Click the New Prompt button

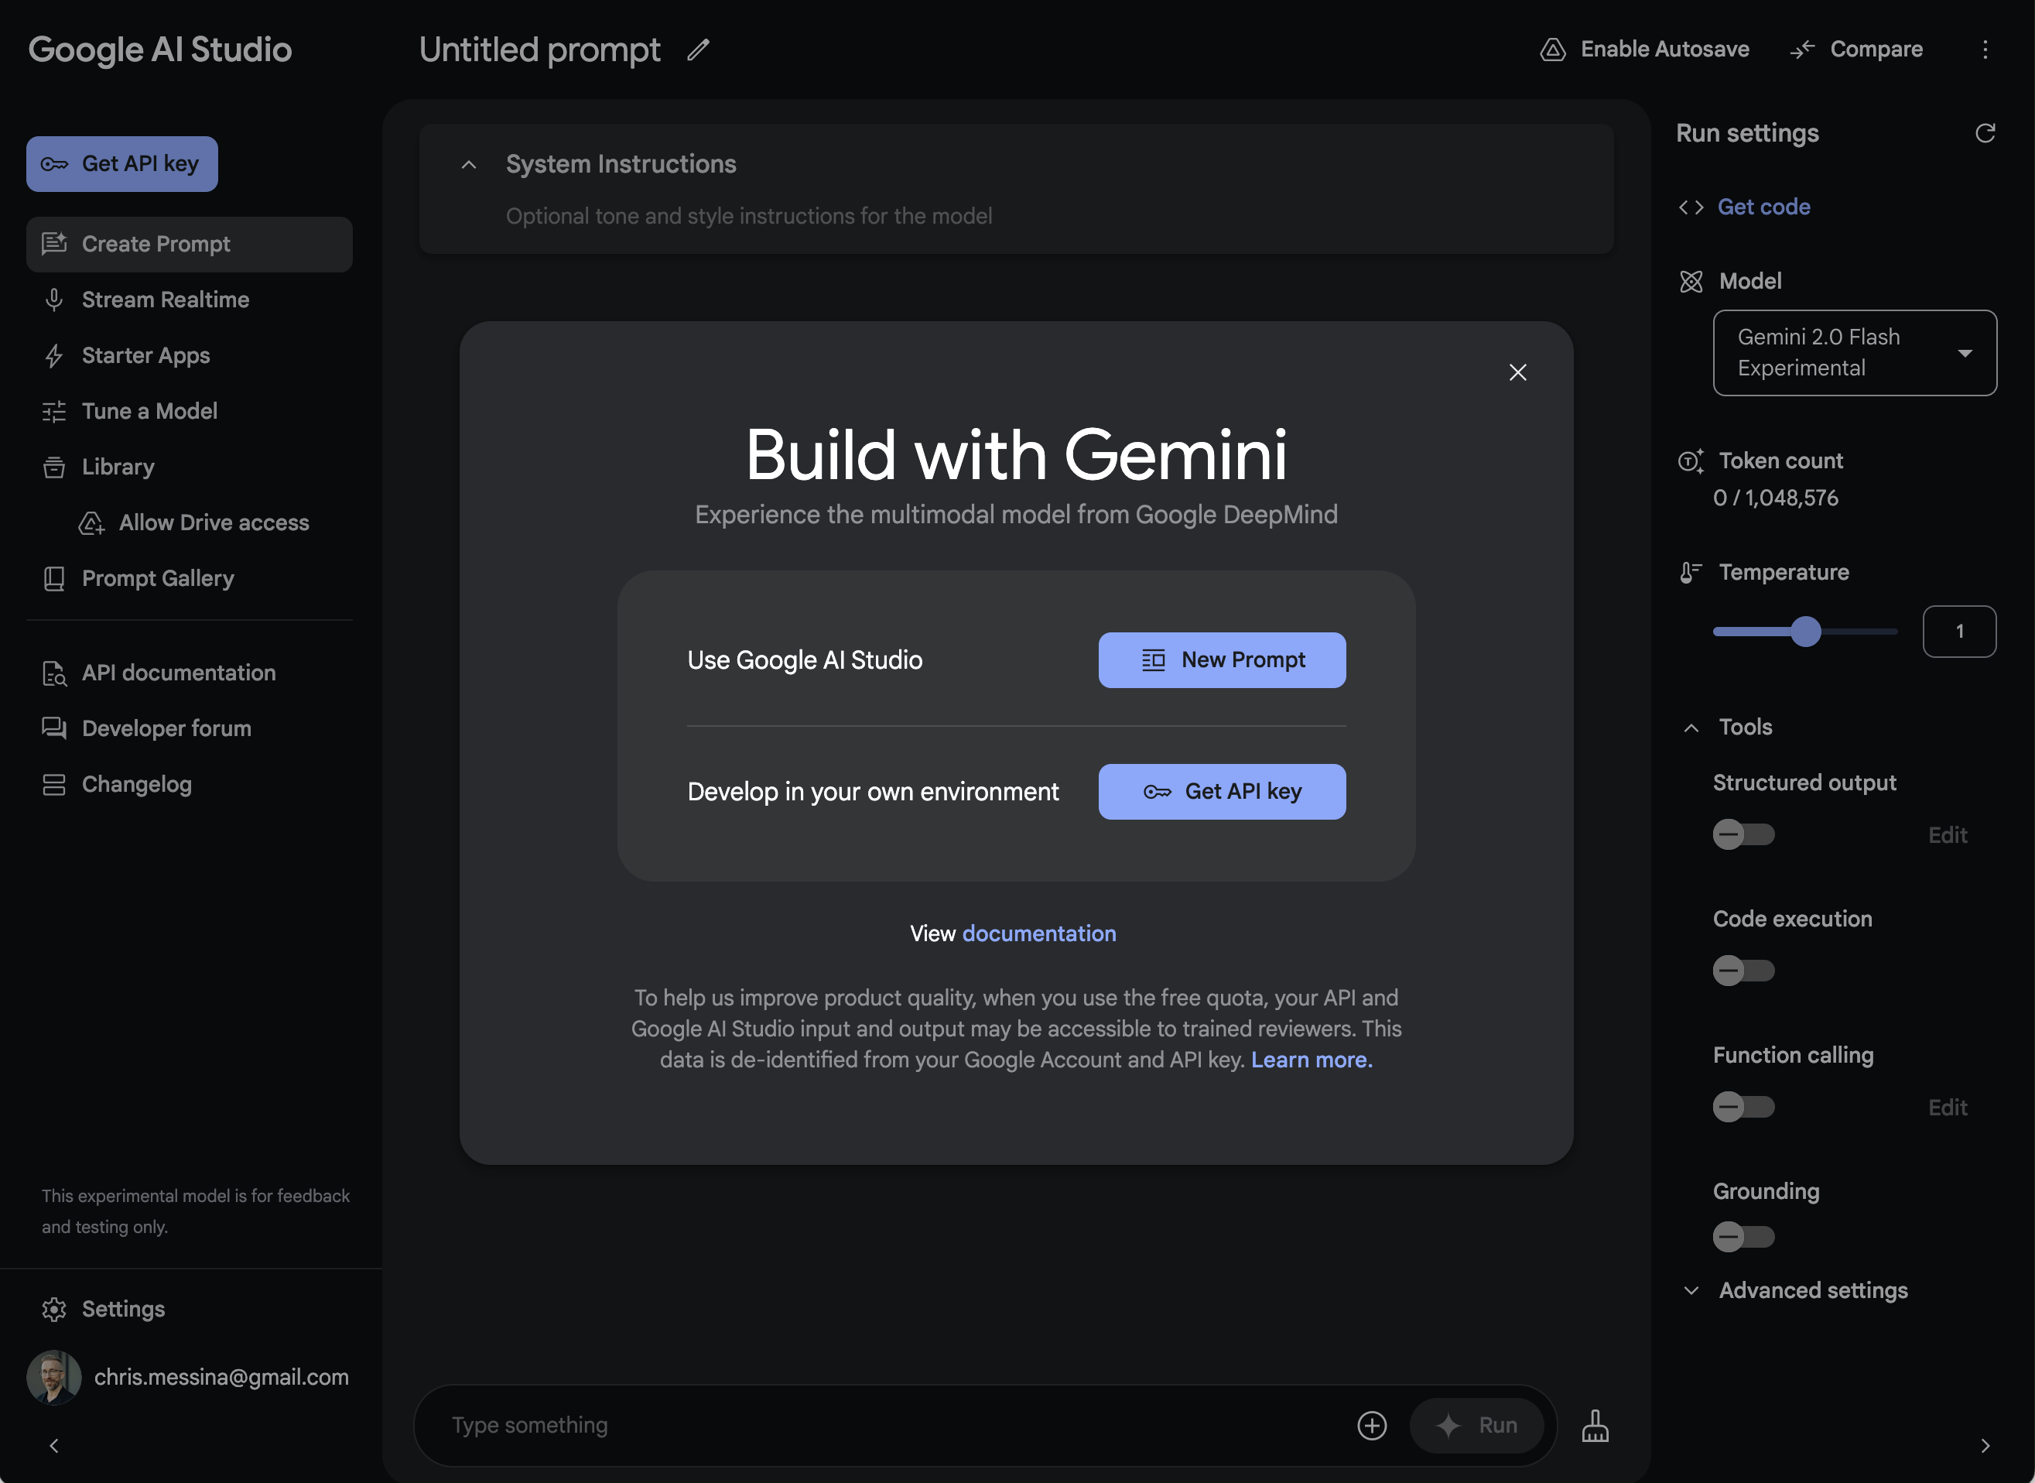tap(1221, 659)
